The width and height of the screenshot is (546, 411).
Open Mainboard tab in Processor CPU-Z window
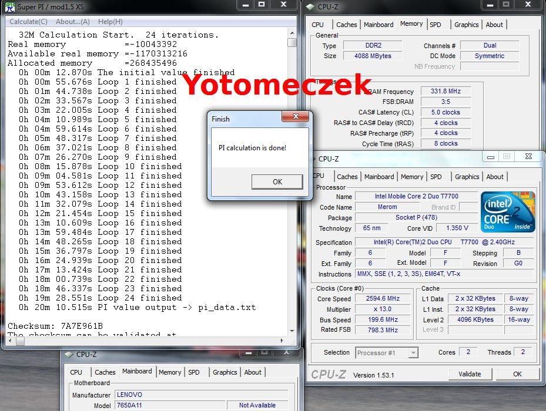point(379,177)
